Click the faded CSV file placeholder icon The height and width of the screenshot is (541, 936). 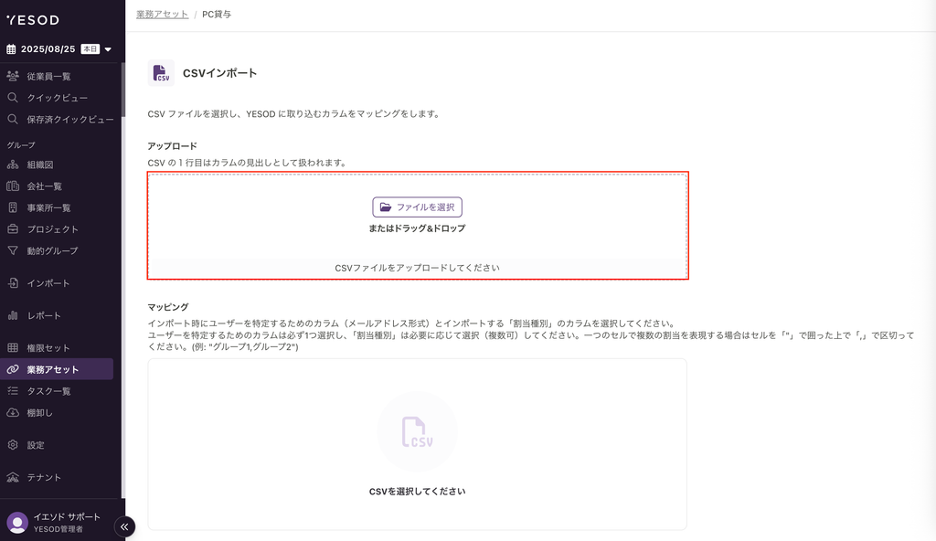coord(417,431)
